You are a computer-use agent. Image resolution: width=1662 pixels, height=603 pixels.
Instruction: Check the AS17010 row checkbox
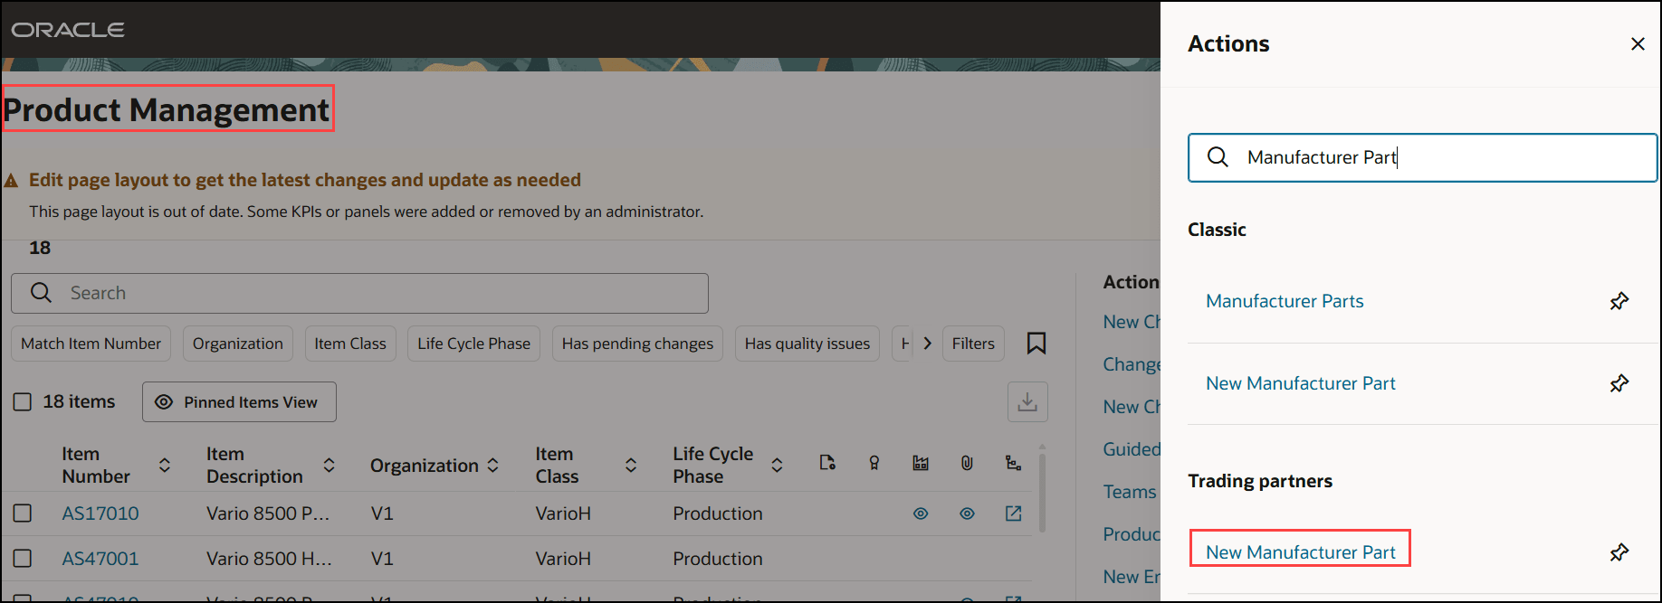point(23,513)
